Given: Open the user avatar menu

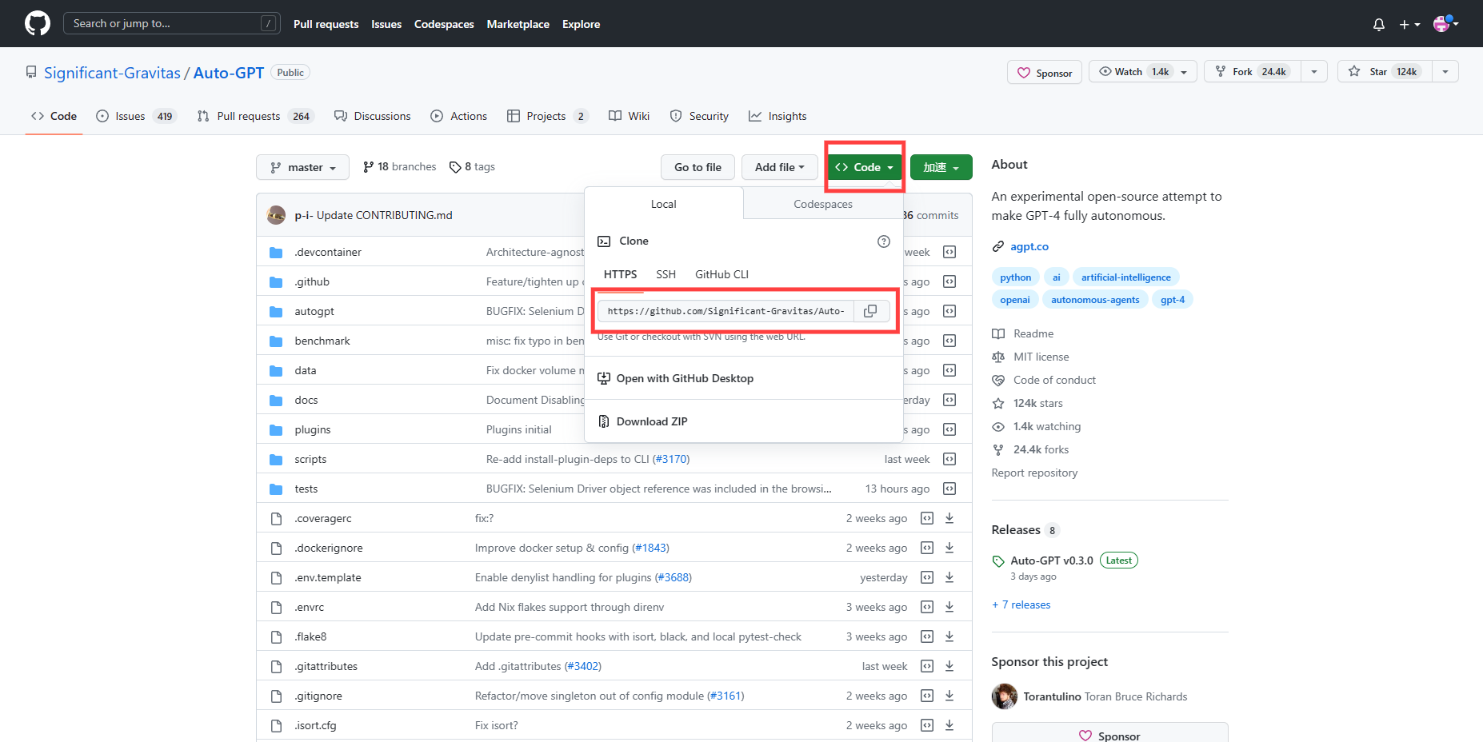Looking at the screenshot, I should [x=1445, y=24].
